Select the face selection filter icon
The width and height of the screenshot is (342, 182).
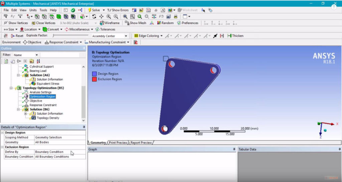click(x=52, y=16)
